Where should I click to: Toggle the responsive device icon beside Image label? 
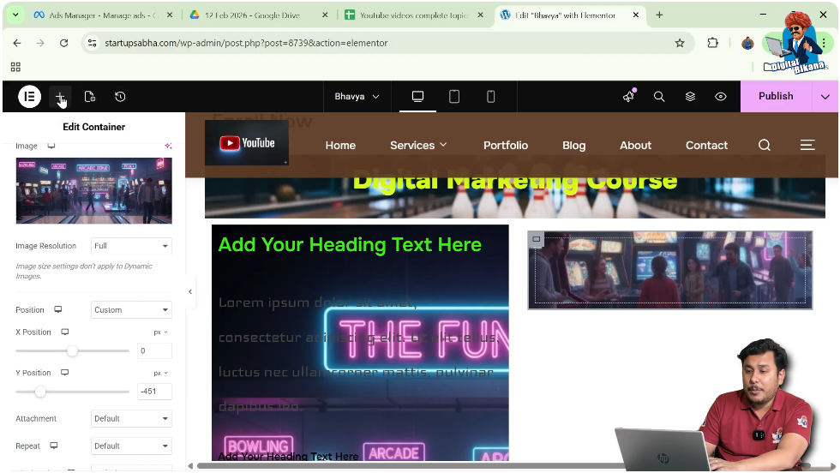click(x=51, y=146)
